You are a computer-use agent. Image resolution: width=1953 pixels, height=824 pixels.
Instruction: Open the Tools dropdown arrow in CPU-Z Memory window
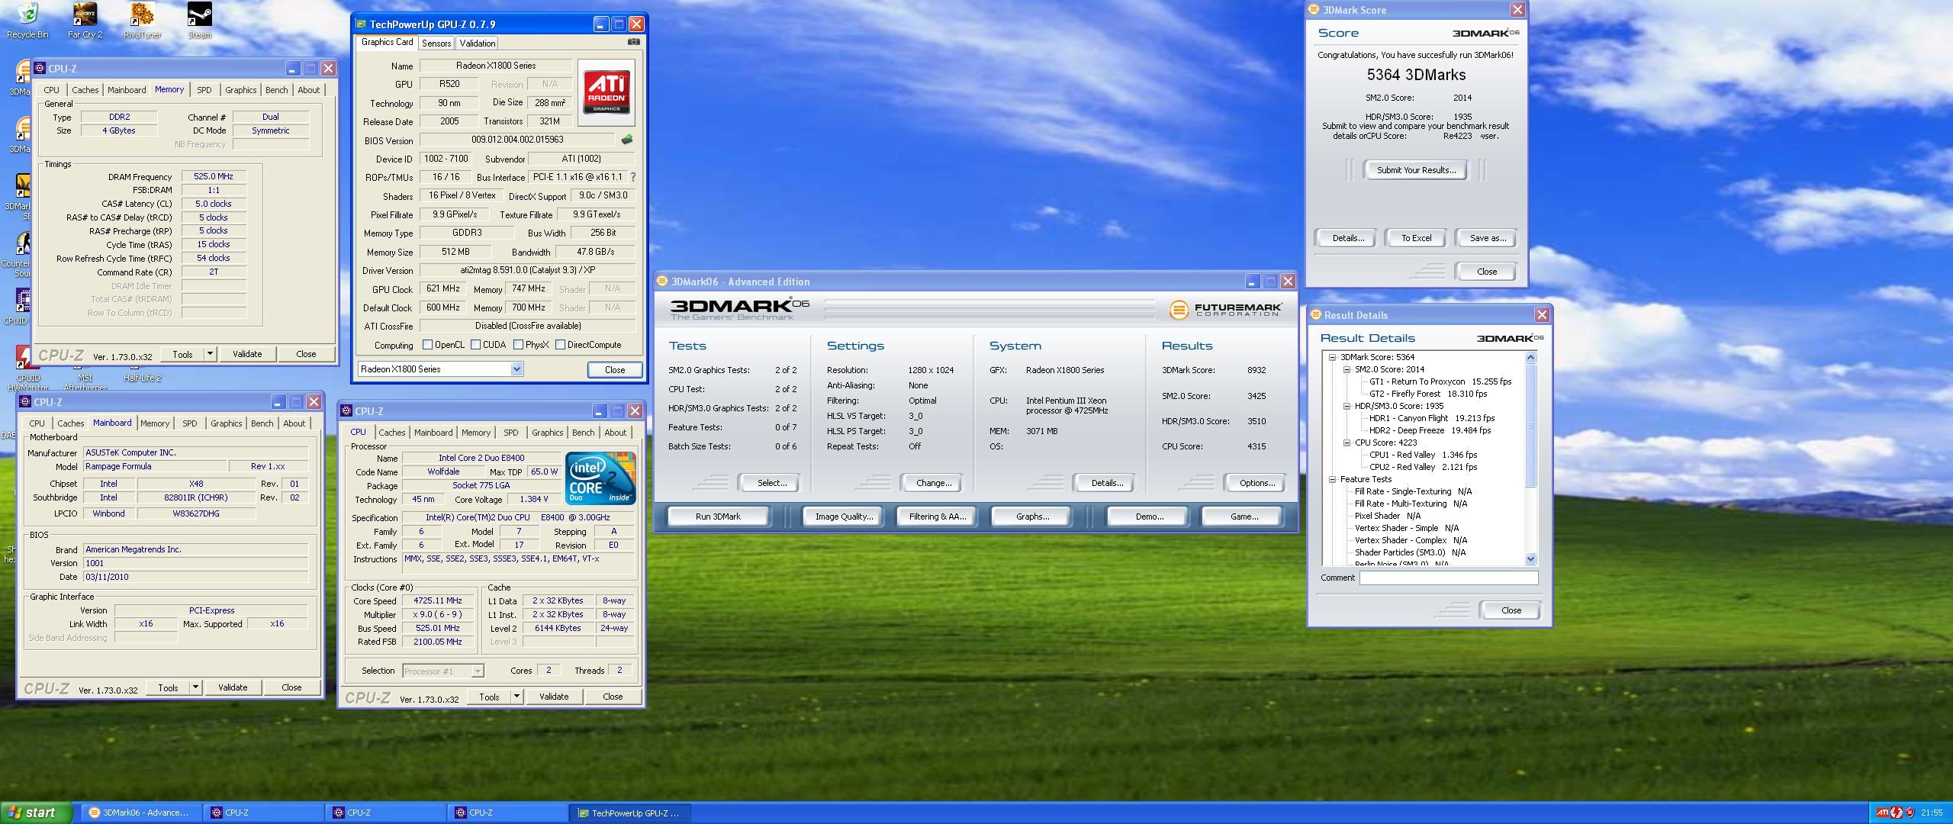(210, 354)
